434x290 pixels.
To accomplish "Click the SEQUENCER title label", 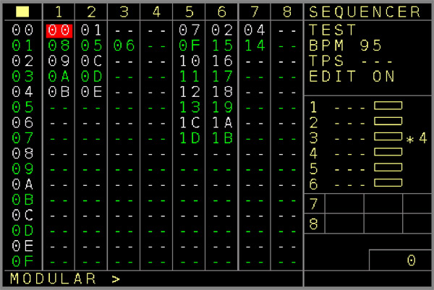I will [x=365, y=12].
